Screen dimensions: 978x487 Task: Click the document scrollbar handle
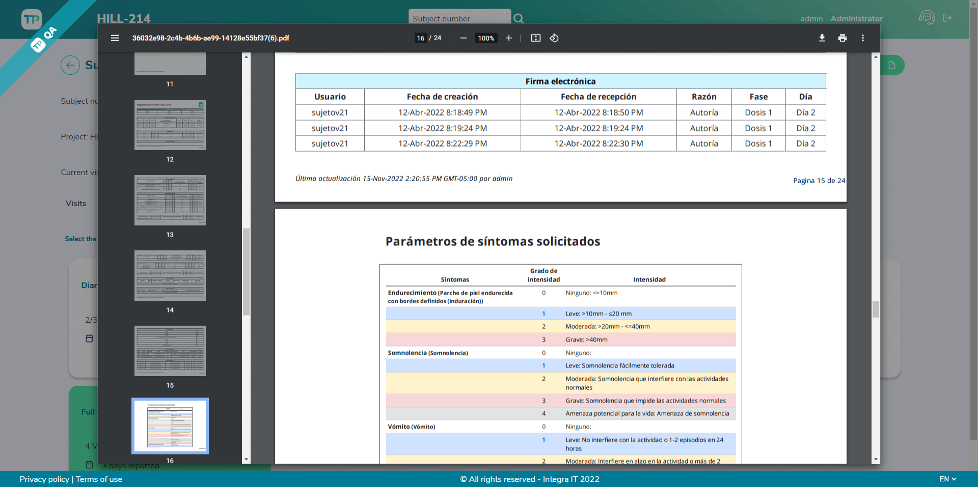pyautogui.click(x=876, y=309)
